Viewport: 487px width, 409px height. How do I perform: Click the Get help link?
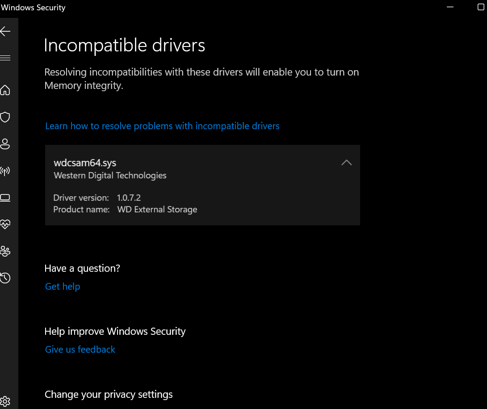pyautogui.click(x=63, y=287)
